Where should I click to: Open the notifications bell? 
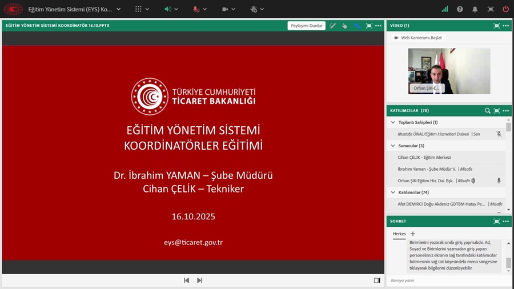tap(475, 9)
